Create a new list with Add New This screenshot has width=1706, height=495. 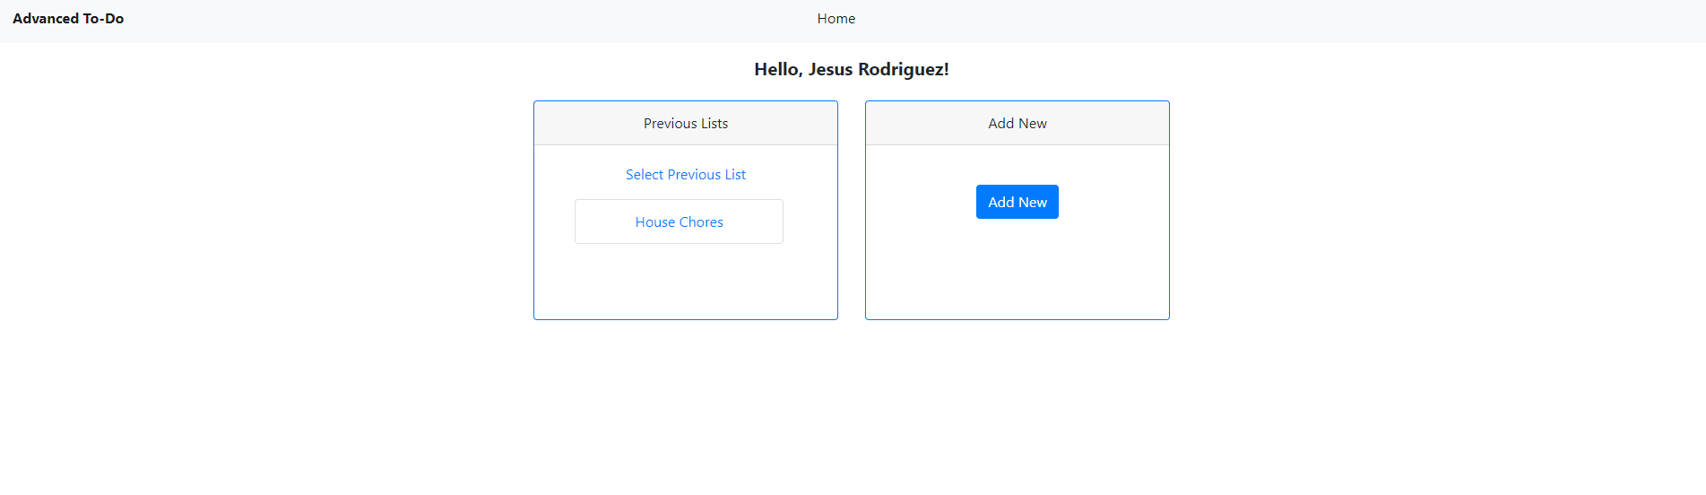1017,203
